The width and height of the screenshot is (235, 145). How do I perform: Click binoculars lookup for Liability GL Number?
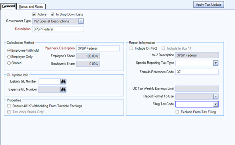[63, 81]
